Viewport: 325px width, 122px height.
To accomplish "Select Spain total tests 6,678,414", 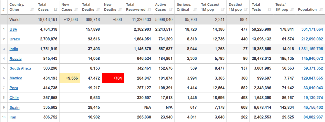I will click(262, 108).
